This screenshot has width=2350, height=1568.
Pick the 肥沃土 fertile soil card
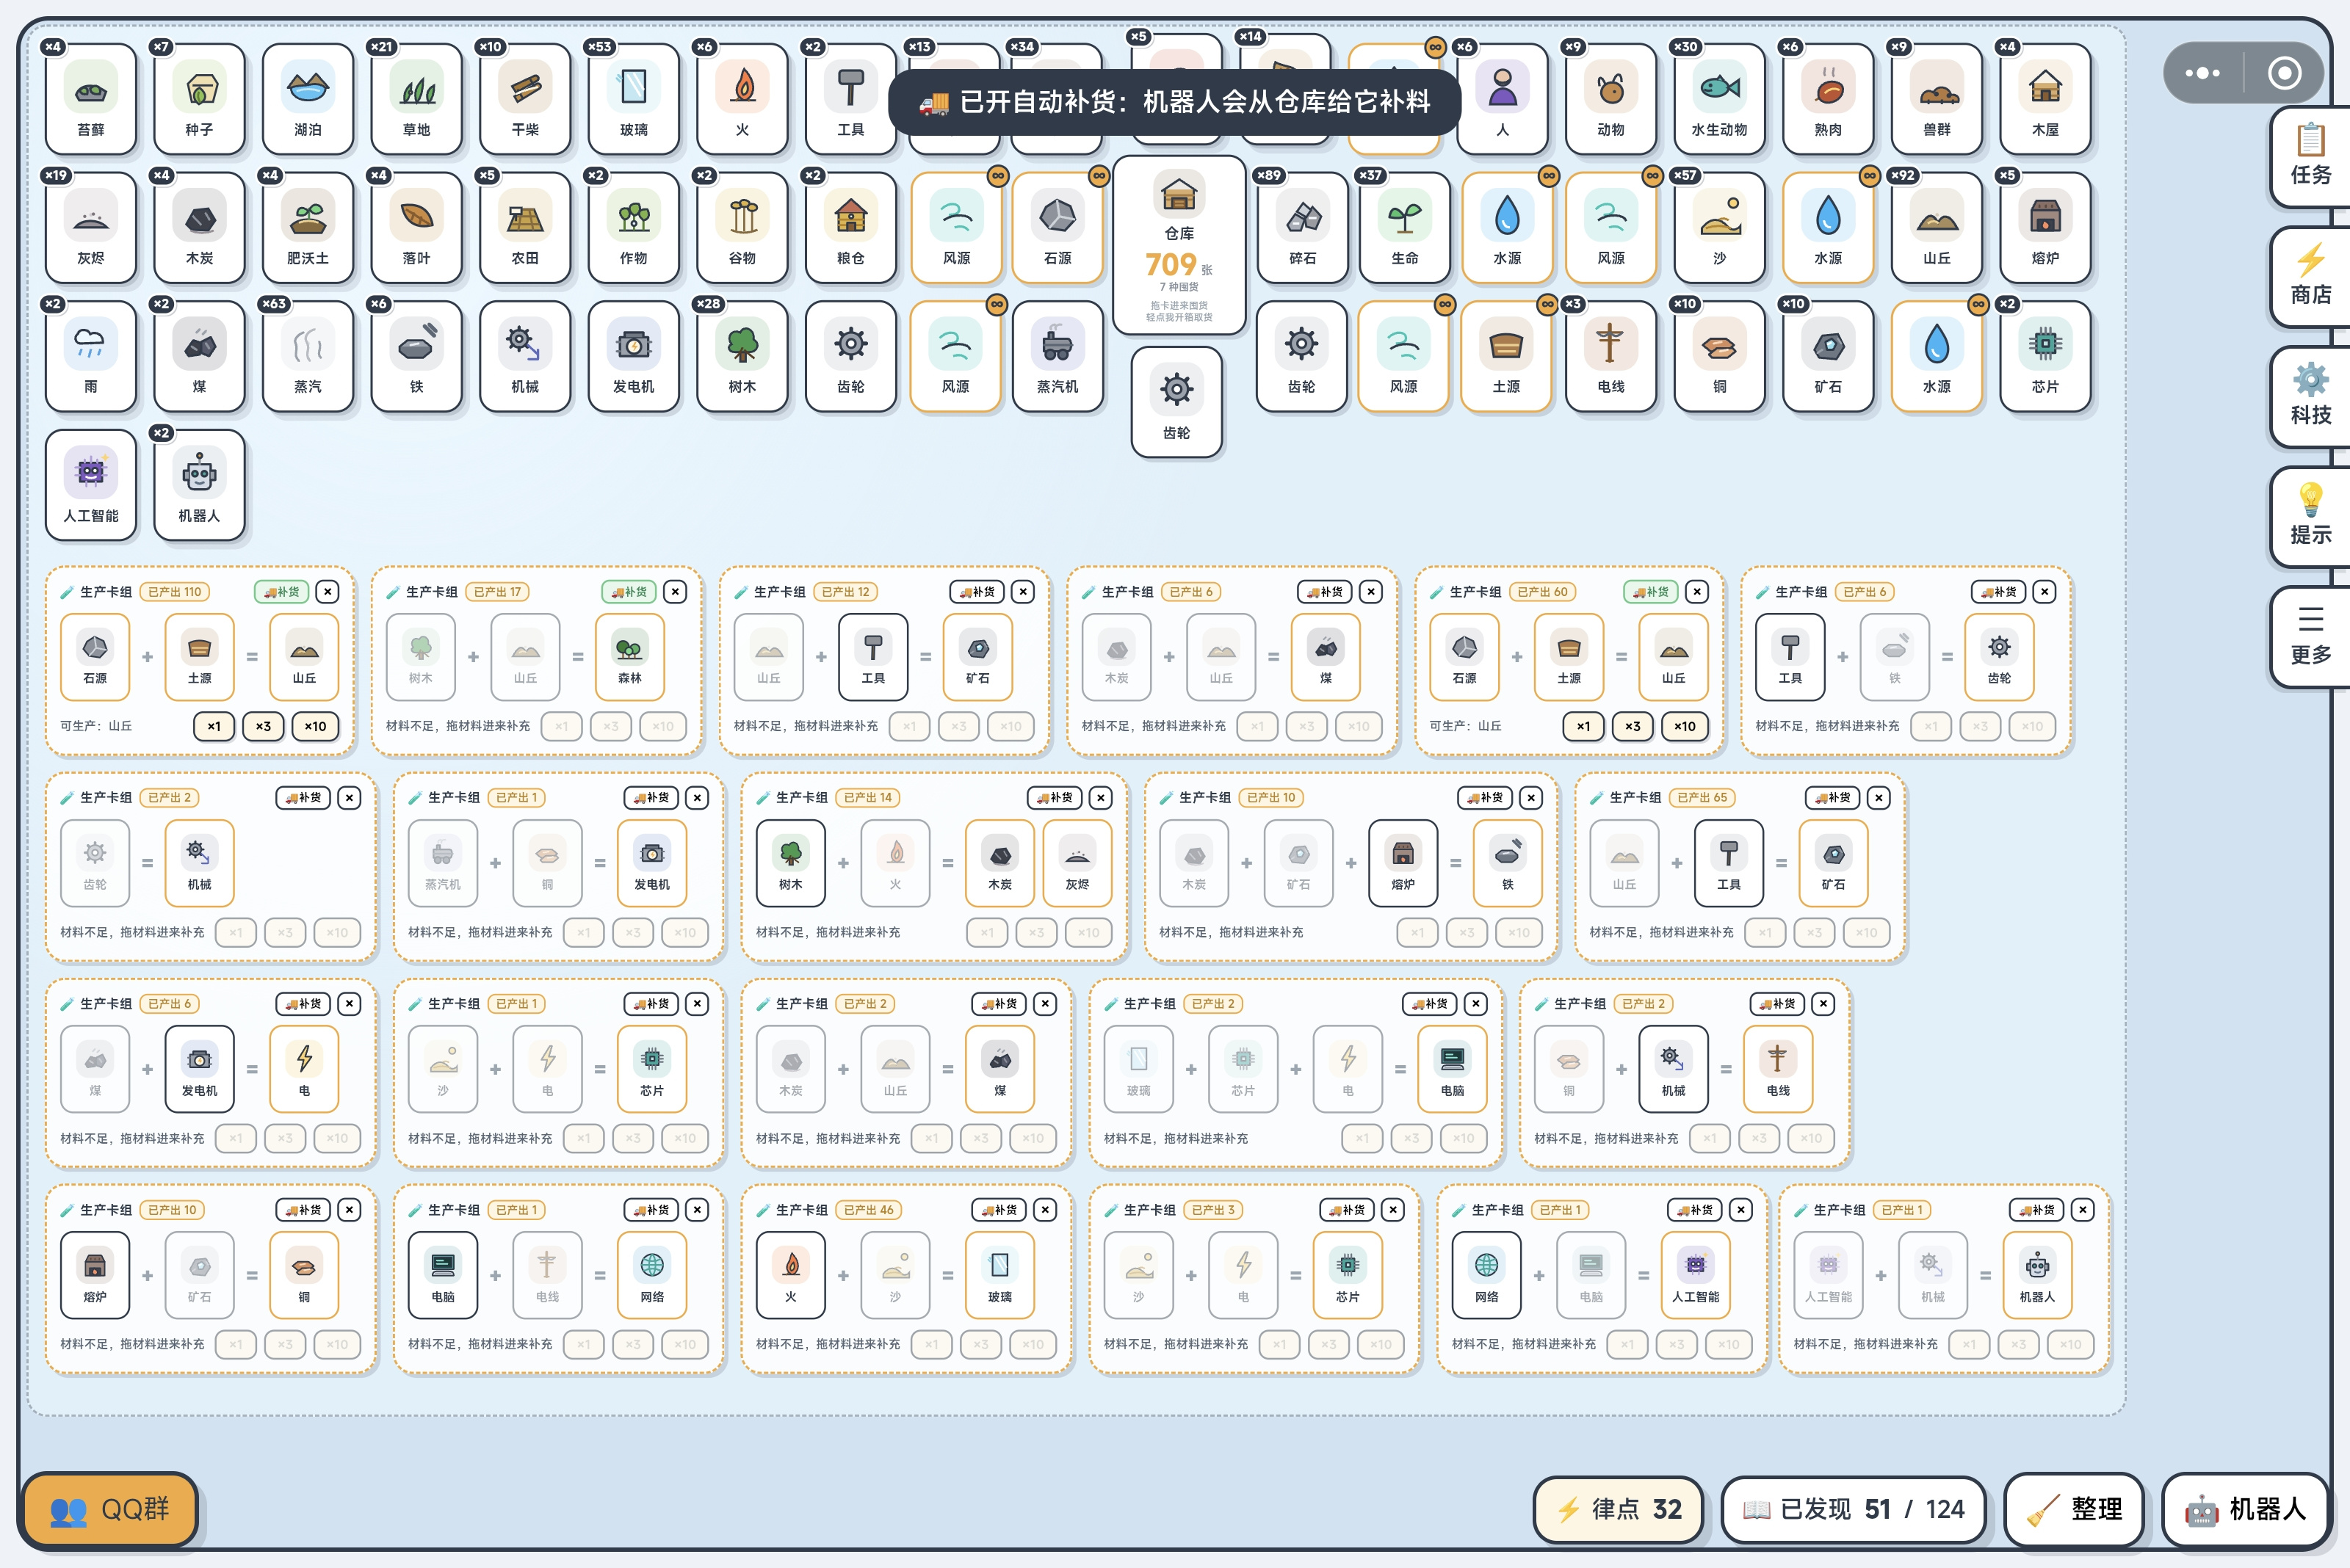click(x=307, y=228)
